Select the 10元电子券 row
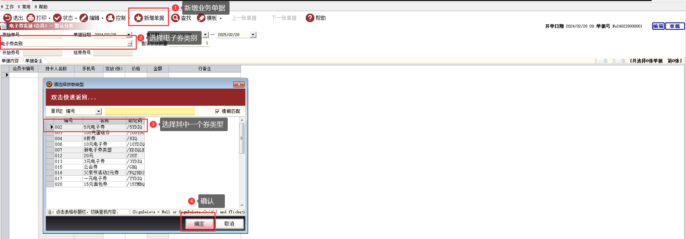 [96, 144]
